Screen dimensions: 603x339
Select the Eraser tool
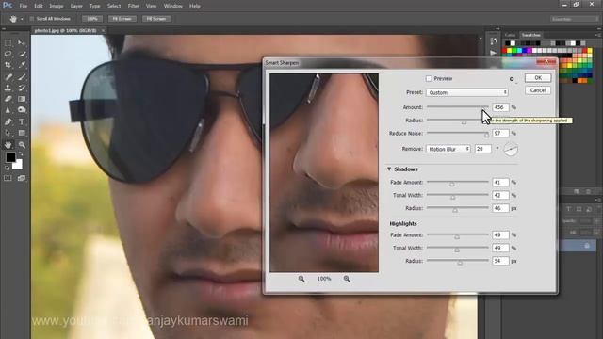pos(8,99)
